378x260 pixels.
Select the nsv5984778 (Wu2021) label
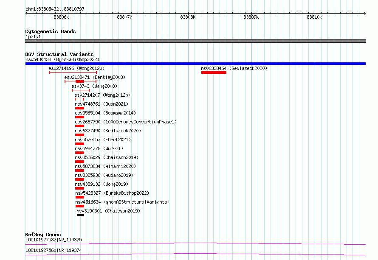99,148
